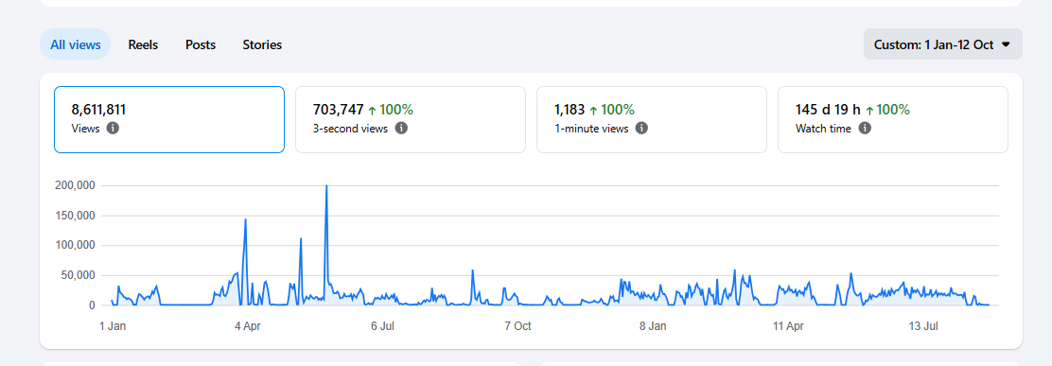Click the green up arrow beside 145 d 19 h
Screen dimensions: 1052x366
[x=869, y=110]
